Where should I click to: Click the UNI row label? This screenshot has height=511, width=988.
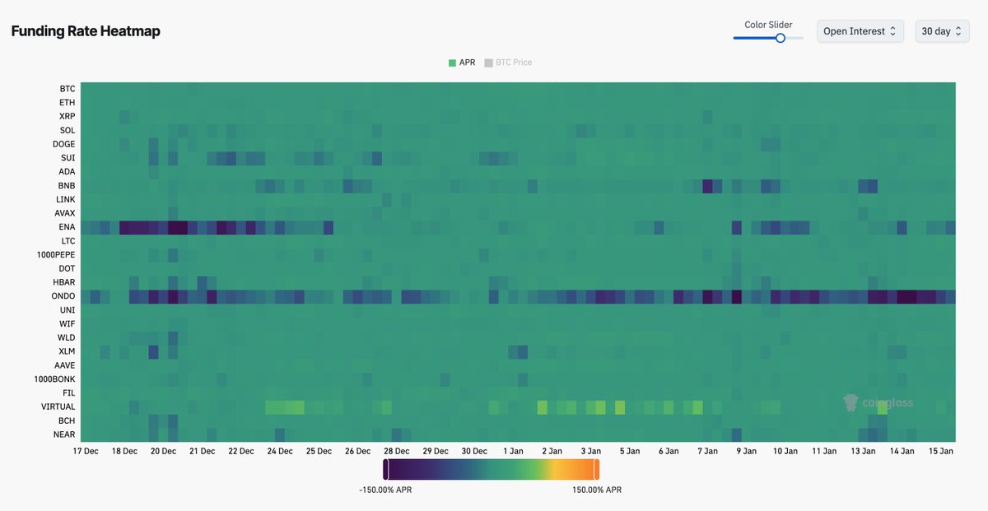pos(68,310)
